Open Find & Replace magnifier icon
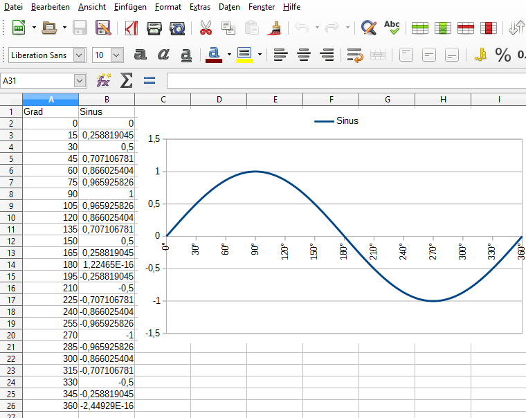526x418 pixels. click(369, 28)
